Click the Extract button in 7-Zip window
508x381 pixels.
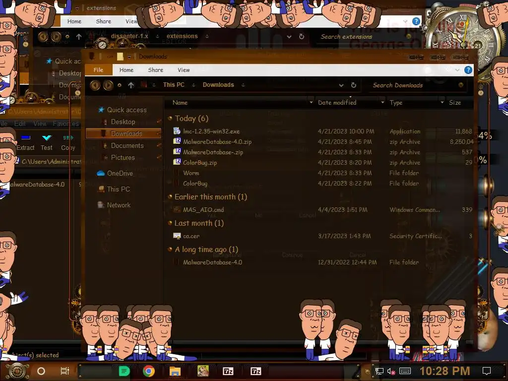coord(25,142)
